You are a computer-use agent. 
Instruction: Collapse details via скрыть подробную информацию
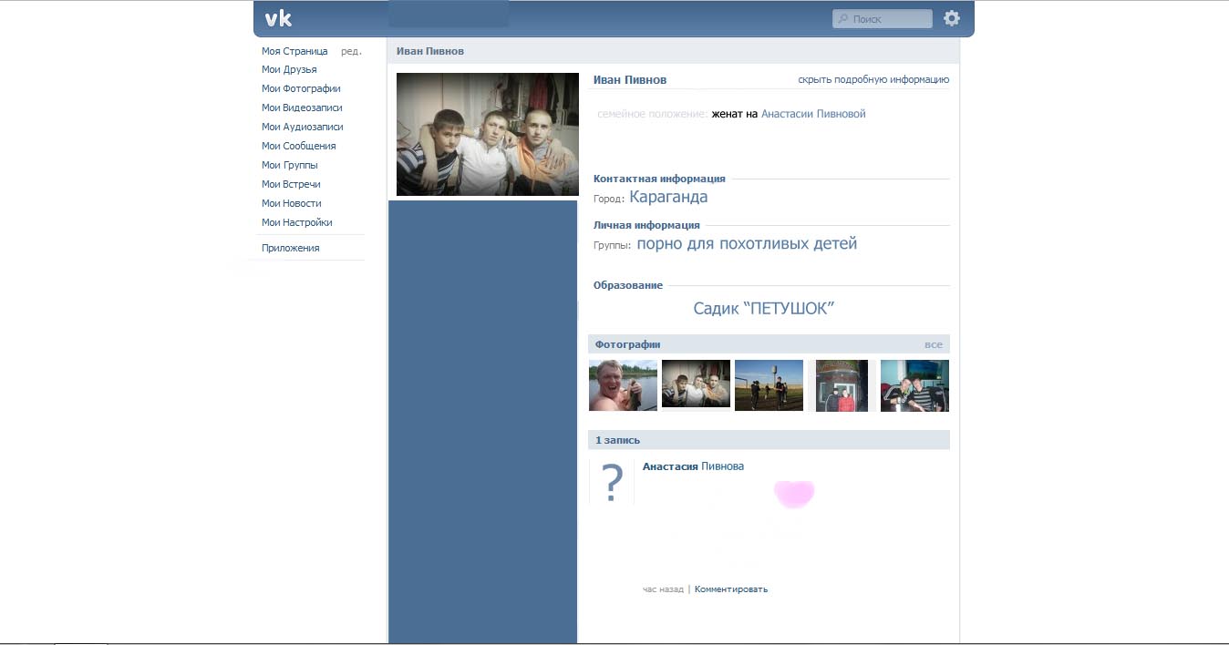click(873, 79)
